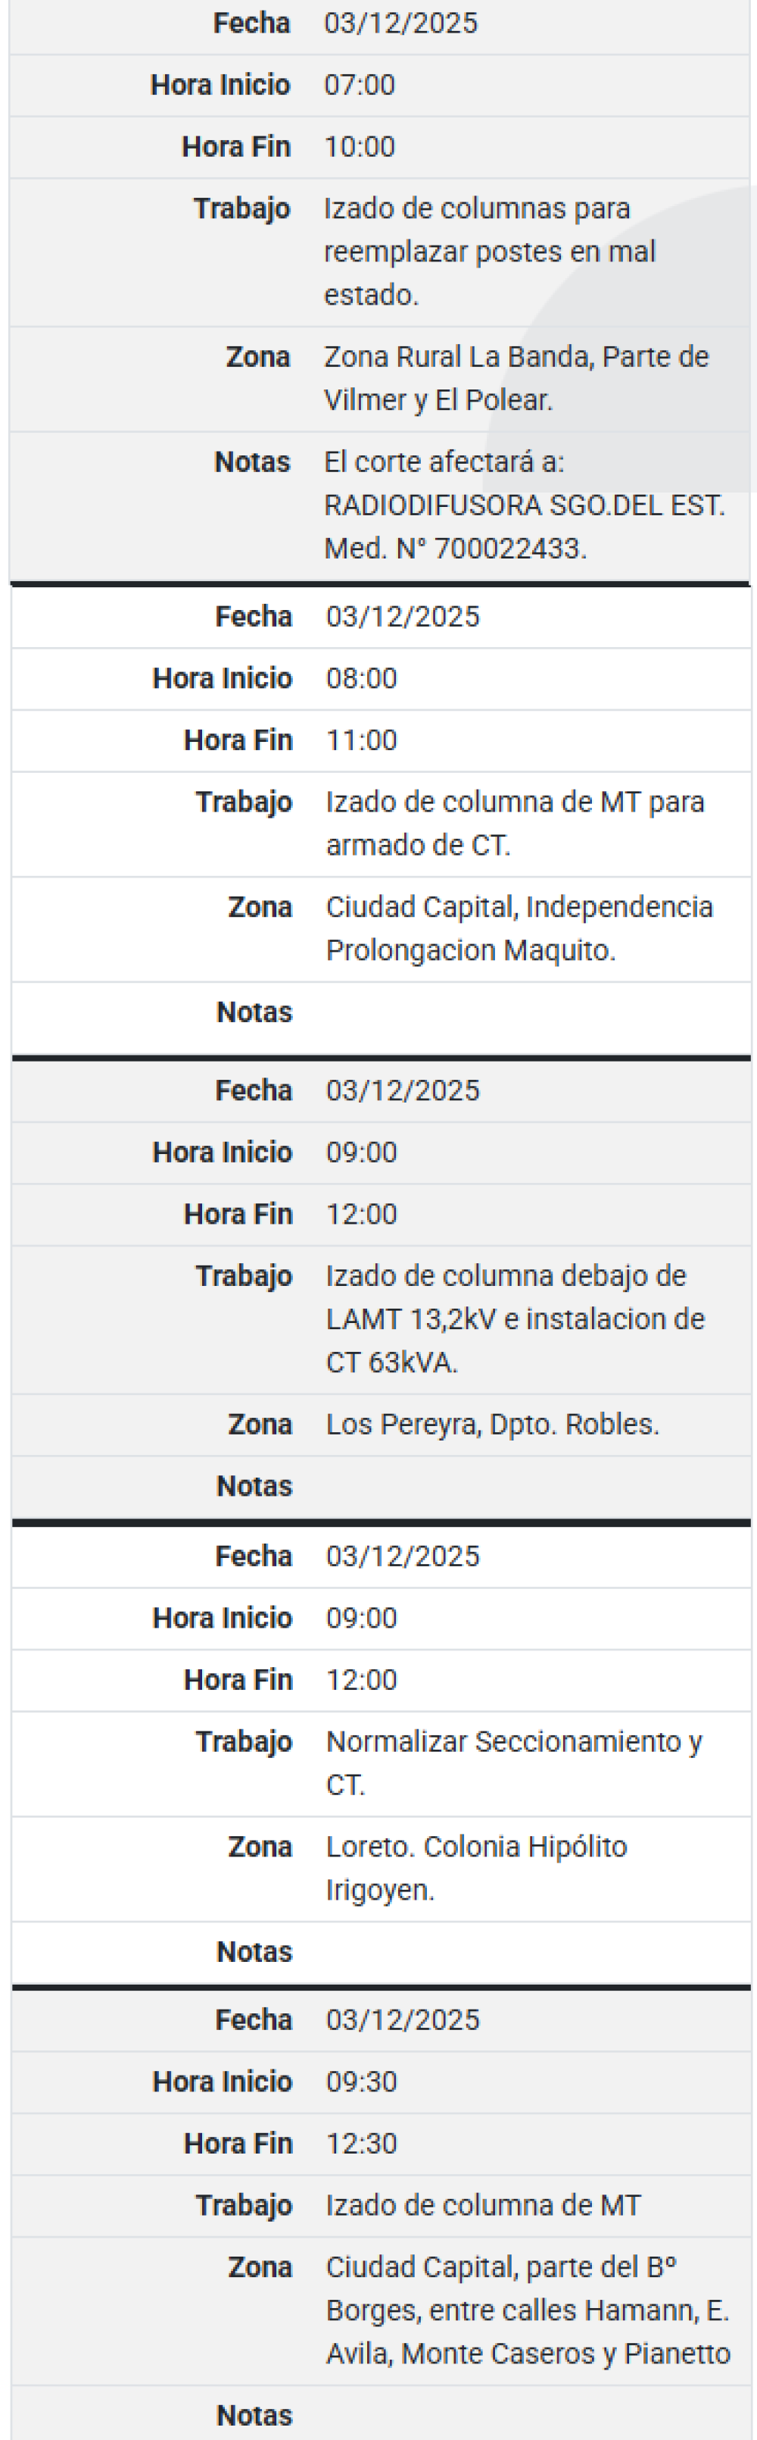Click the Trabajo label beside Normalizar Seccionamiento
Screen dimensions: 757x2440
243,1741
